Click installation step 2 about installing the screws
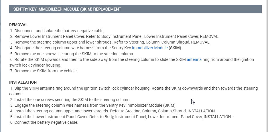The height and width of the screenshot is (132, 268). 72,100
